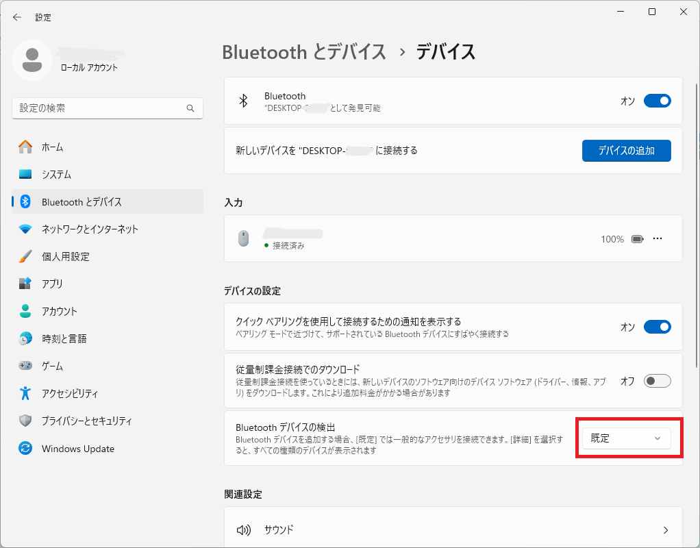Select ネットワークとインターネット in the sidebar
The height and width of the screenshot is (548, 700).
click(x=108, y=229)
